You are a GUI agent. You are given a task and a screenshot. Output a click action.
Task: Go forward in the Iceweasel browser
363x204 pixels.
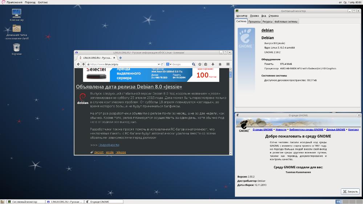[83, 64]
